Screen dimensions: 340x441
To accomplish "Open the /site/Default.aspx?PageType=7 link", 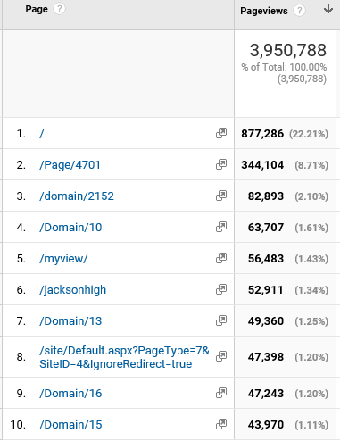I will [124, 357].
